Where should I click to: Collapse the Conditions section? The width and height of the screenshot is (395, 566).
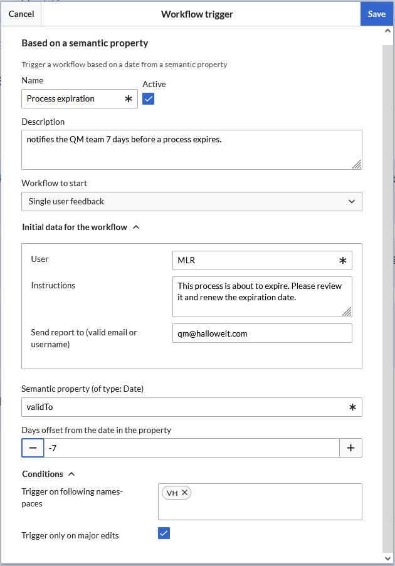48,474
